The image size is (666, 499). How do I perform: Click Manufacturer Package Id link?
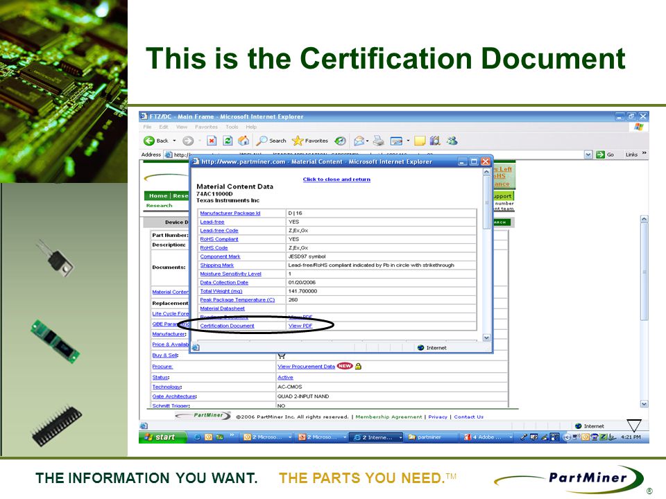230,213
